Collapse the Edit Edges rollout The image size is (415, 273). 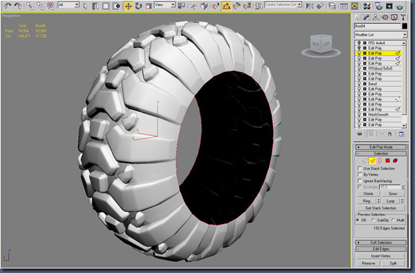pos(381,249)
